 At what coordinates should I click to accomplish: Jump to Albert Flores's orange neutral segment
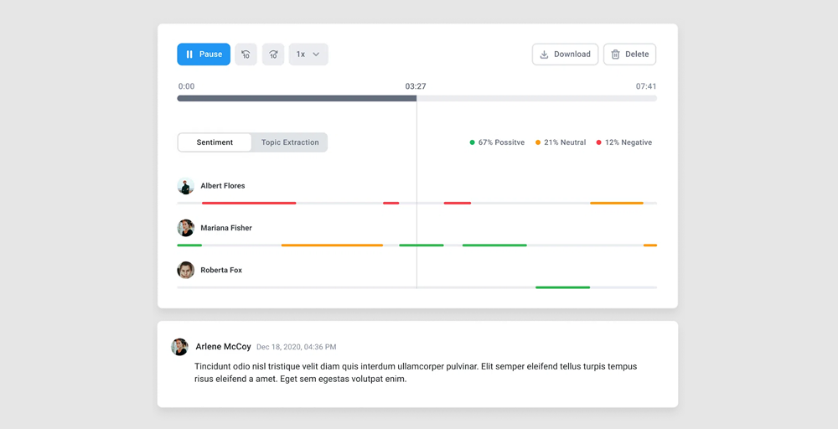(617, 203)
